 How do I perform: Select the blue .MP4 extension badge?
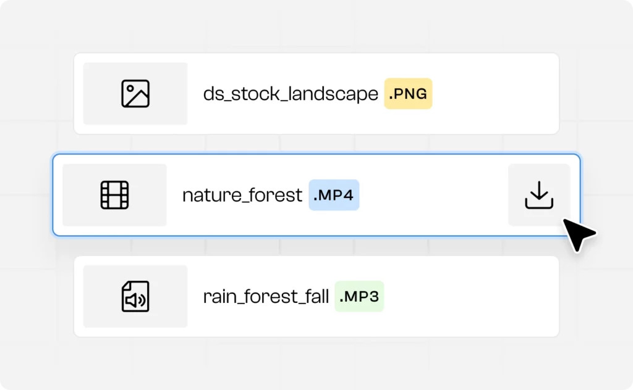pos(334,195)
